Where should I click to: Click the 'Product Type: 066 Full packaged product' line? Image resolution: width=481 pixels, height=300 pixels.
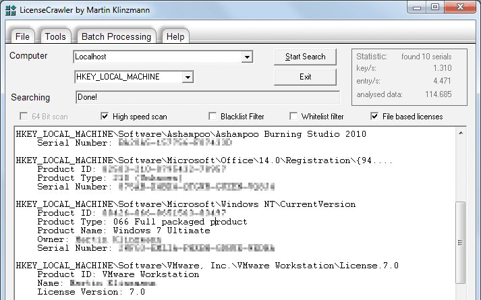tap(142, 222)
